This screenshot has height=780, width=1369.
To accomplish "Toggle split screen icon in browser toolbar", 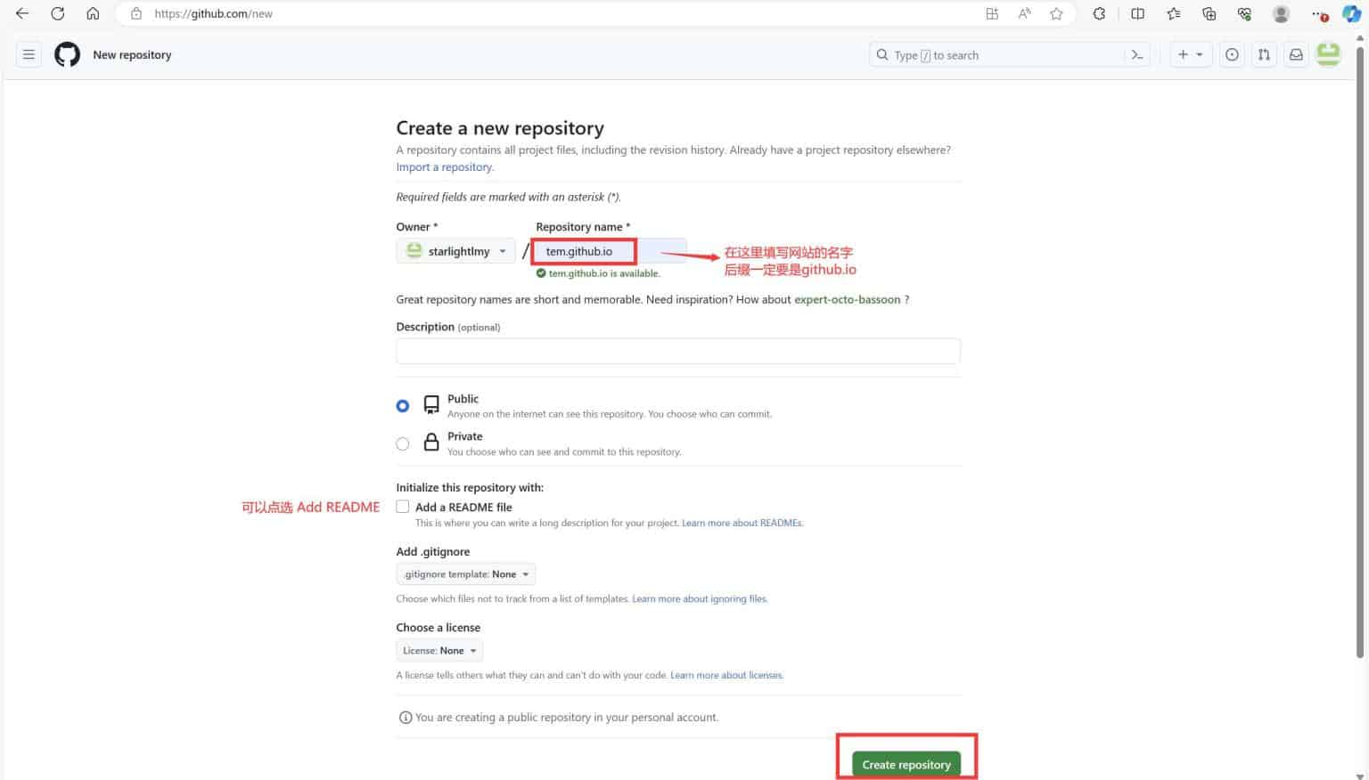I will 1138,13.
